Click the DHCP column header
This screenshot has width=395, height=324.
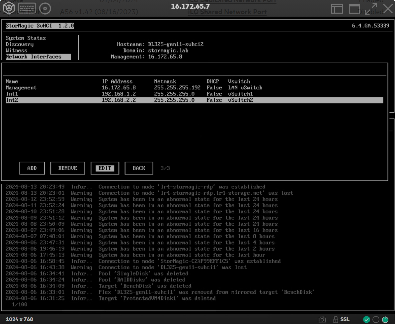coord(213,81)
